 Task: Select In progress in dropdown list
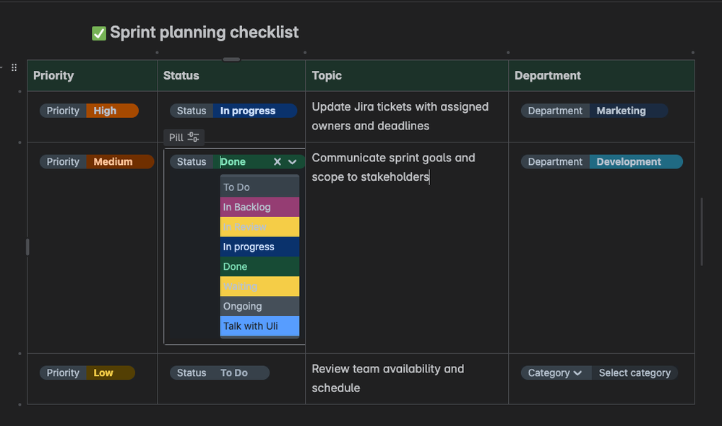[x=259, y=247]
